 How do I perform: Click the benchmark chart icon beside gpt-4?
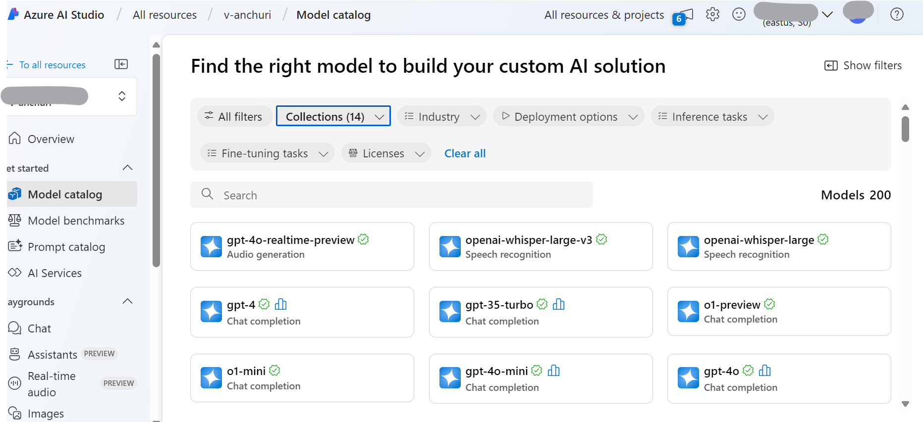click(281, 304)
